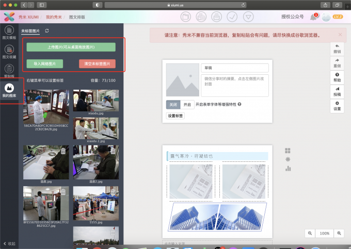Click the zoom in magnifier icon

click(x=339, y=233)
